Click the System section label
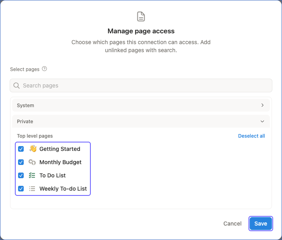The height and width of the screenshot is (240, 282). 25,106
